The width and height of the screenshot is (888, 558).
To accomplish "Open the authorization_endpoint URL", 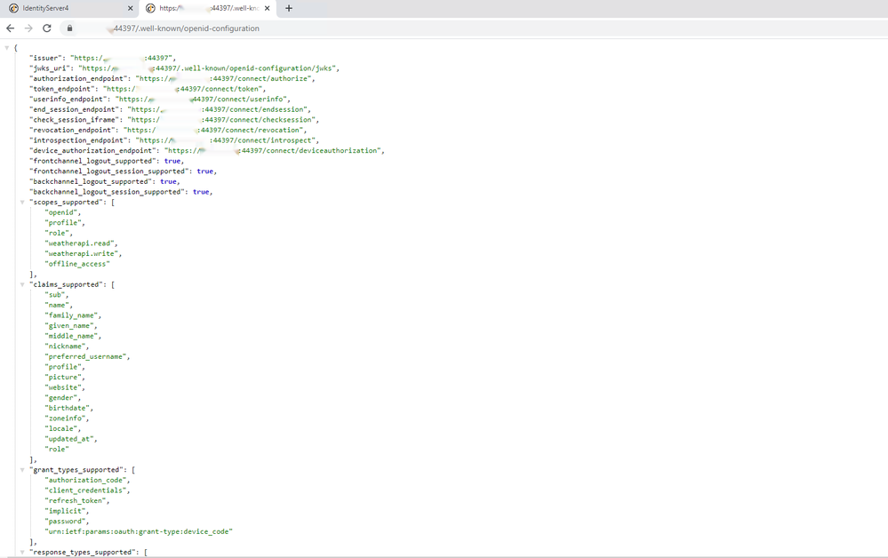I will coord(224,79).
